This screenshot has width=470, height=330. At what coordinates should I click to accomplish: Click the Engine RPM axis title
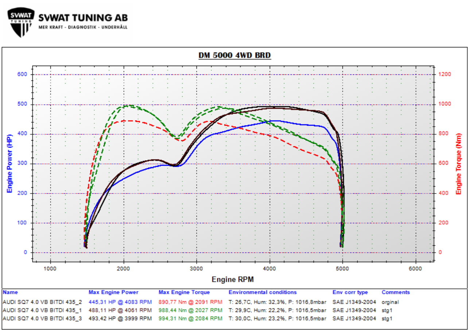[233, 280]
